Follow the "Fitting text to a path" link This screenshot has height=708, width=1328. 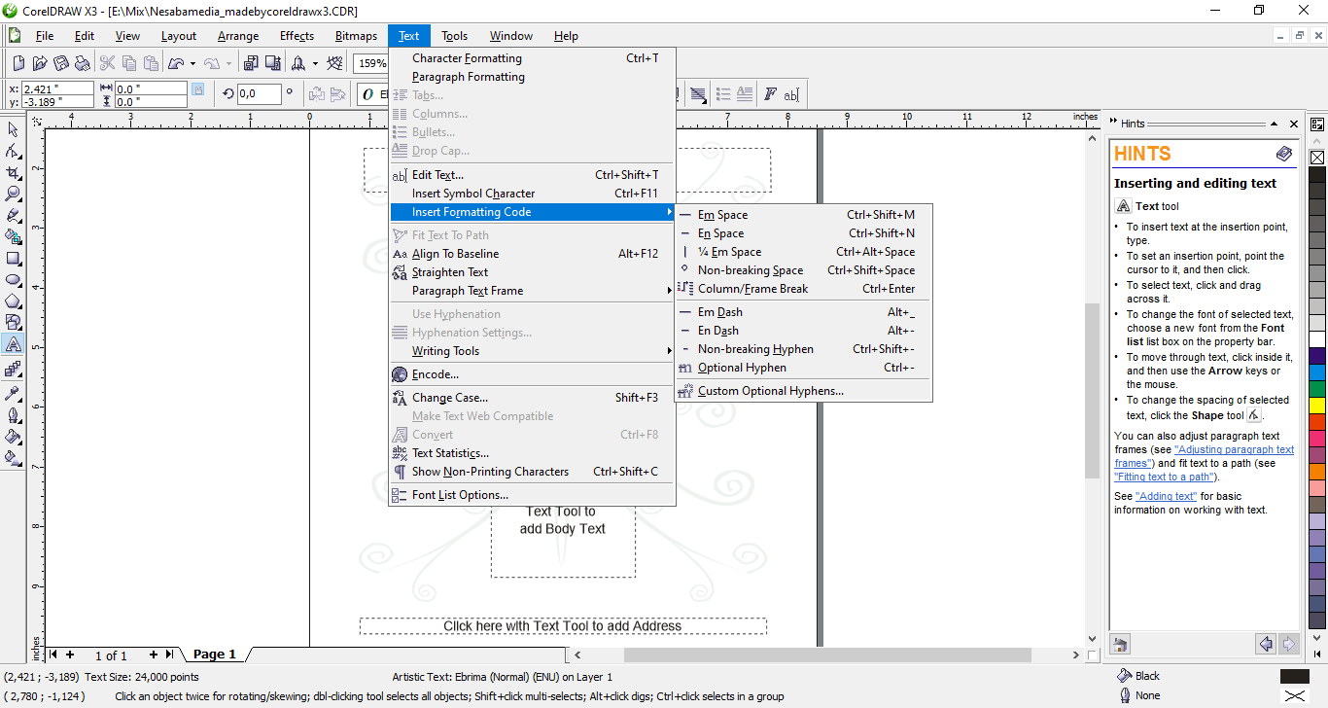pyautogui.click(x=1164, y=477)
